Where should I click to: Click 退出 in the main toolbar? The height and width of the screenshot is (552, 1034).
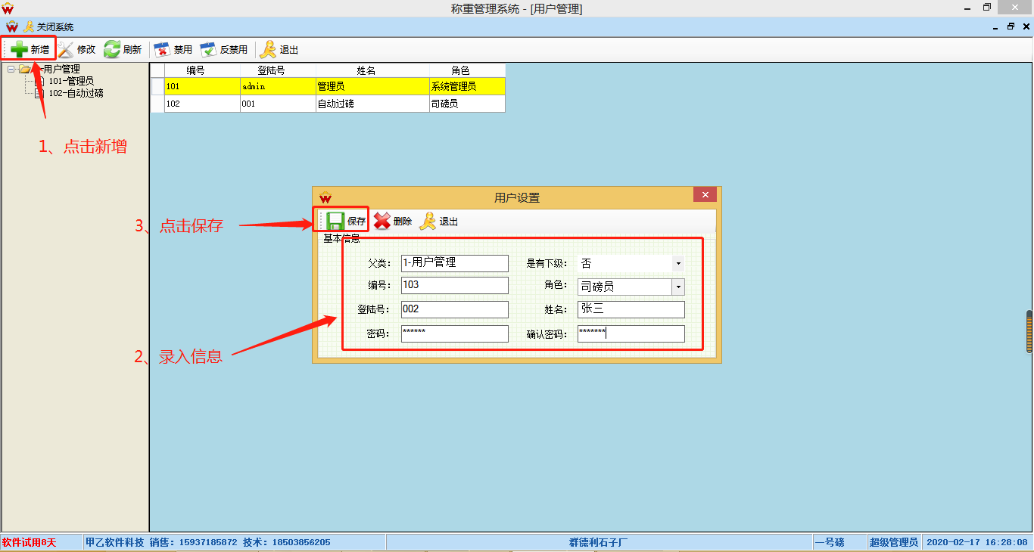268,50
